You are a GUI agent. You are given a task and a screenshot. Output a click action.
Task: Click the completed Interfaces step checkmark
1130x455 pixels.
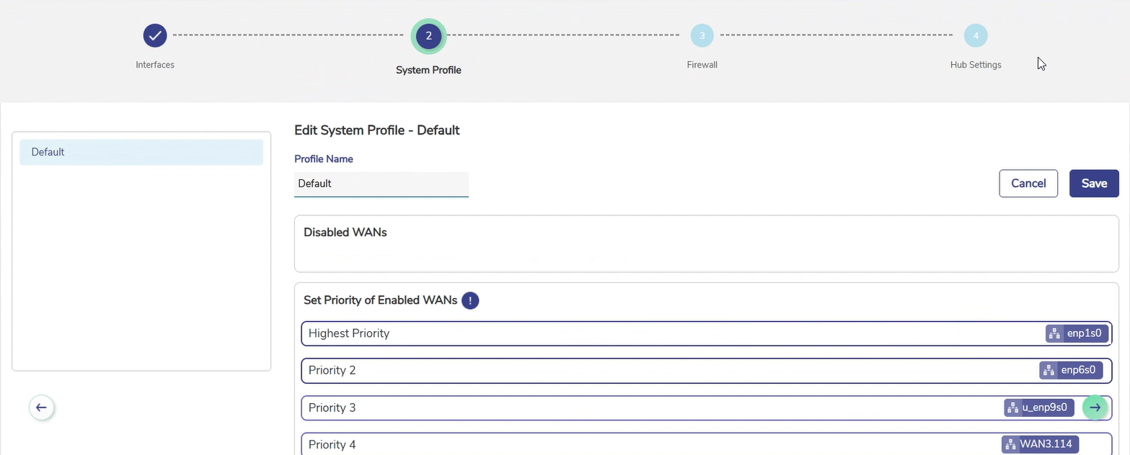[155, 35]
